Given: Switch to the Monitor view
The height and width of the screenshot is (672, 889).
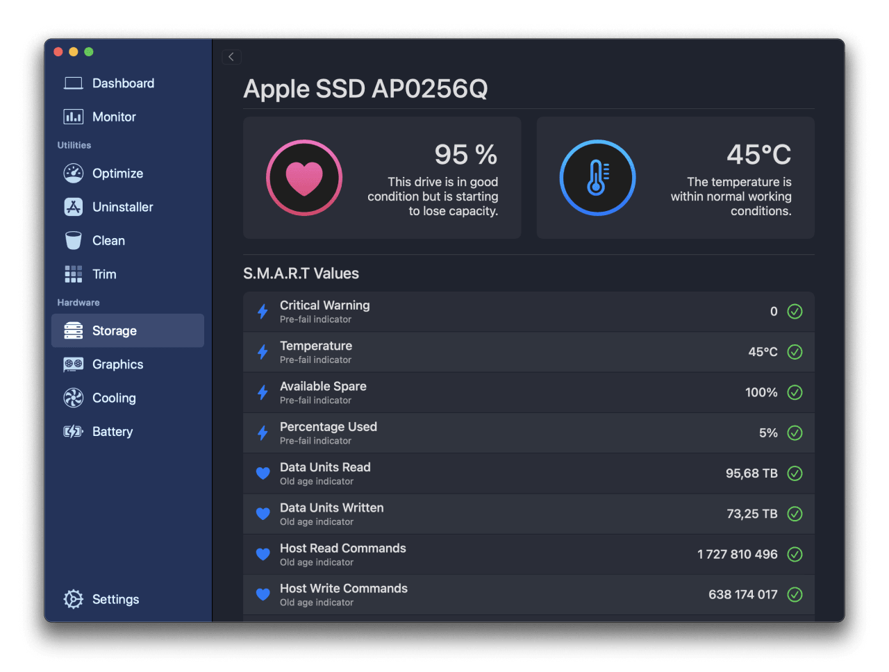Looking at the screenshot, I should coord(128,117).
